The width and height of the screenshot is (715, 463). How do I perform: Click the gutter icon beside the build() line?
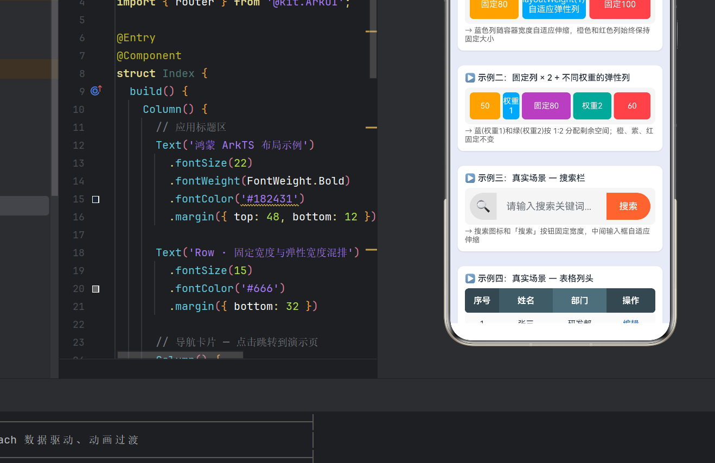(96, 91)
